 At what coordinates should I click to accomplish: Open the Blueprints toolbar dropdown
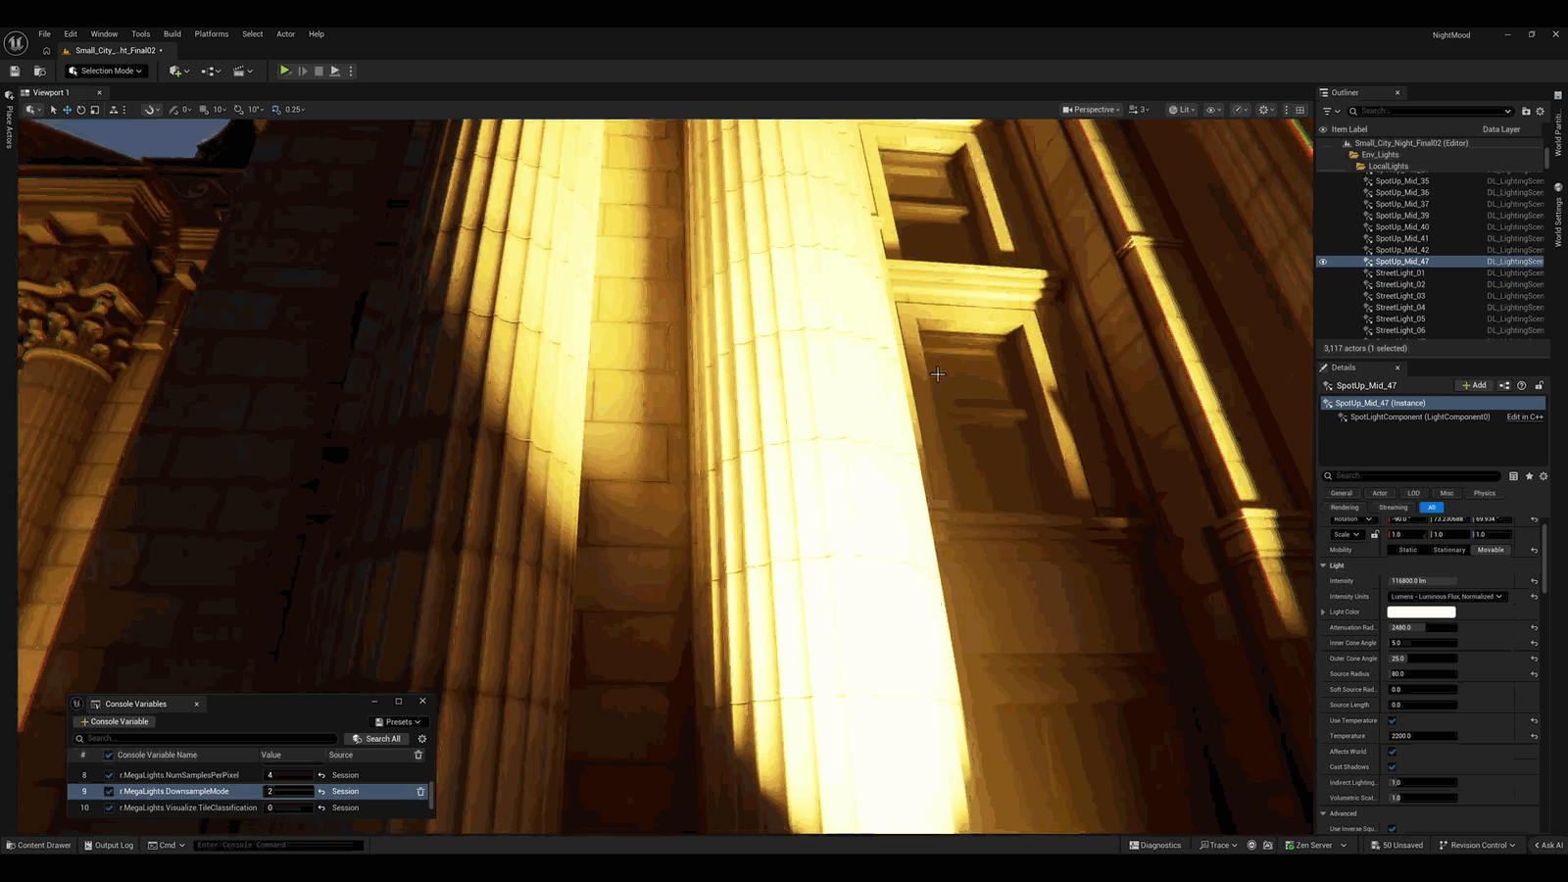[x=211, y=71]
